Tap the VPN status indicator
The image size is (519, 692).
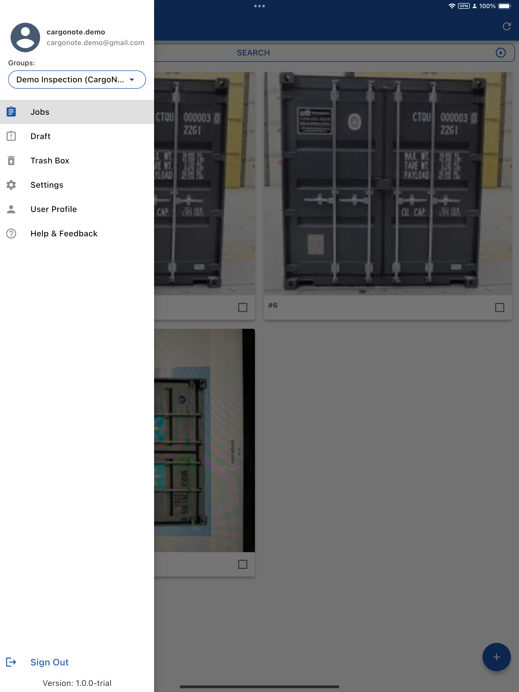pyautogui.click(x=464, y=6)
